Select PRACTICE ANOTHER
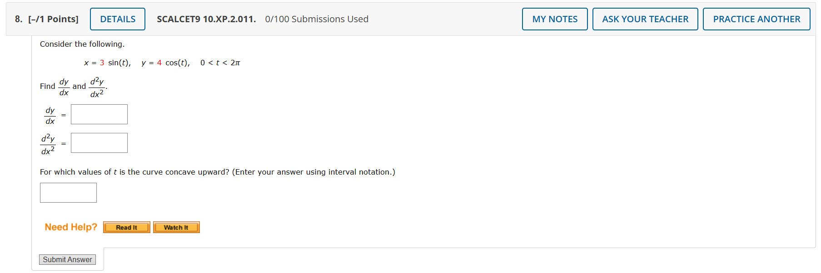 coord(756,19)
